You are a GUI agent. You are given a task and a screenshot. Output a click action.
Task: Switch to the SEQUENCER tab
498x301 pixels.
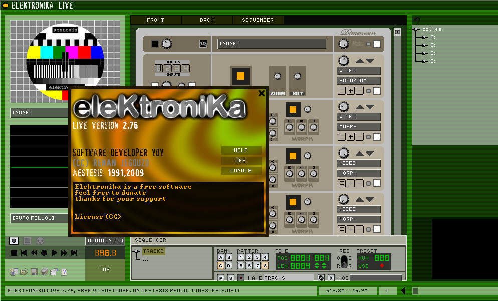pyautogui.click(x=258, y=20)
